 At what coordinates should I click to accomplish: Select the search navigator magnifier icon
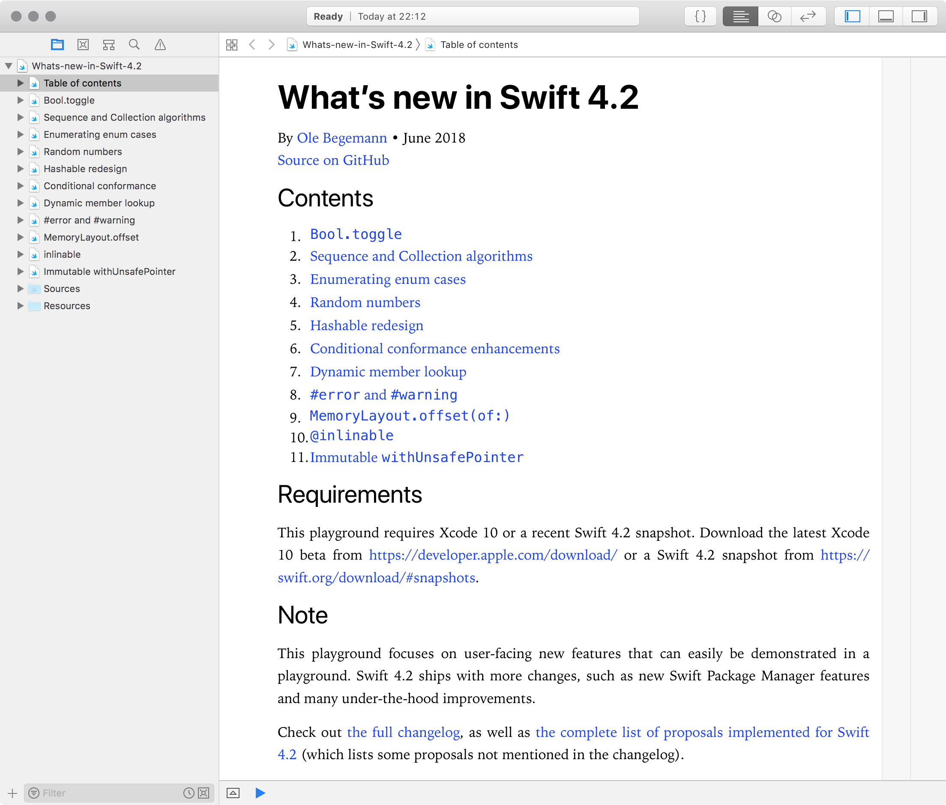coord(134,44)
